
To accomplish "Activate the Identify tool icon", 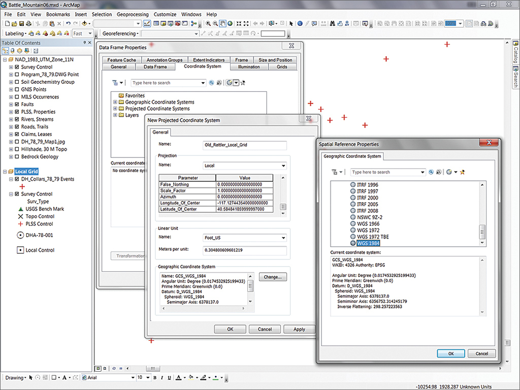I will [x=300, y=24].
